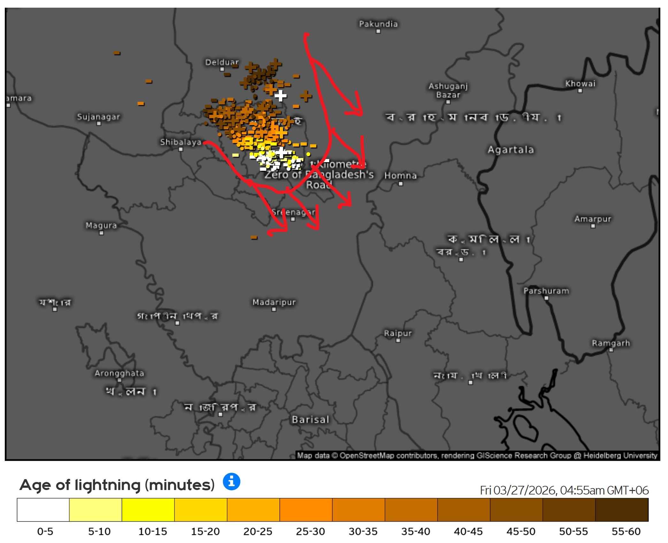This screenshot has height=543, width=668.
Task: Click the Homna town label
Action: (x=400, y=176)
